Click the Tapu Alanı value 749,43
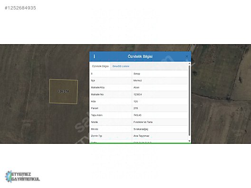This screenshot has height=188, width=251. 137,115
